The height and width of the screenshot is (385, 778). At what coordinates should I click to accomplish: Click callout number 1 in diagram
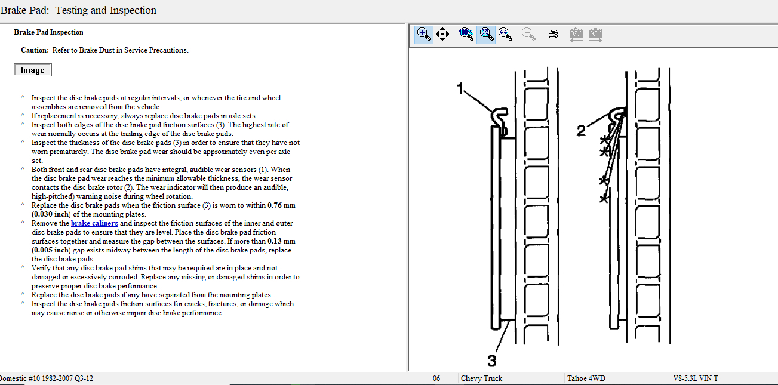460,88
